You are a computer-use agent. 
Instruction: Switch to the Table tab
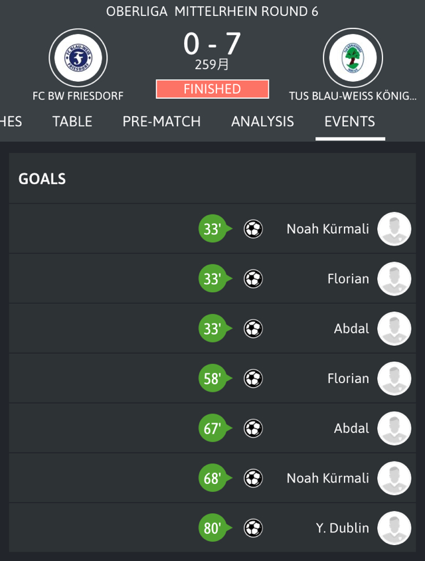tap(72, 121)
